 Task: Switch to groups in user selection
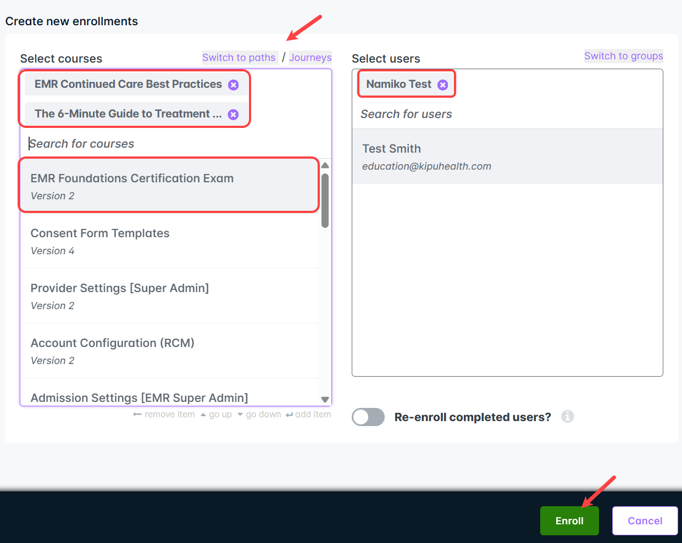[x=623, y=56]
